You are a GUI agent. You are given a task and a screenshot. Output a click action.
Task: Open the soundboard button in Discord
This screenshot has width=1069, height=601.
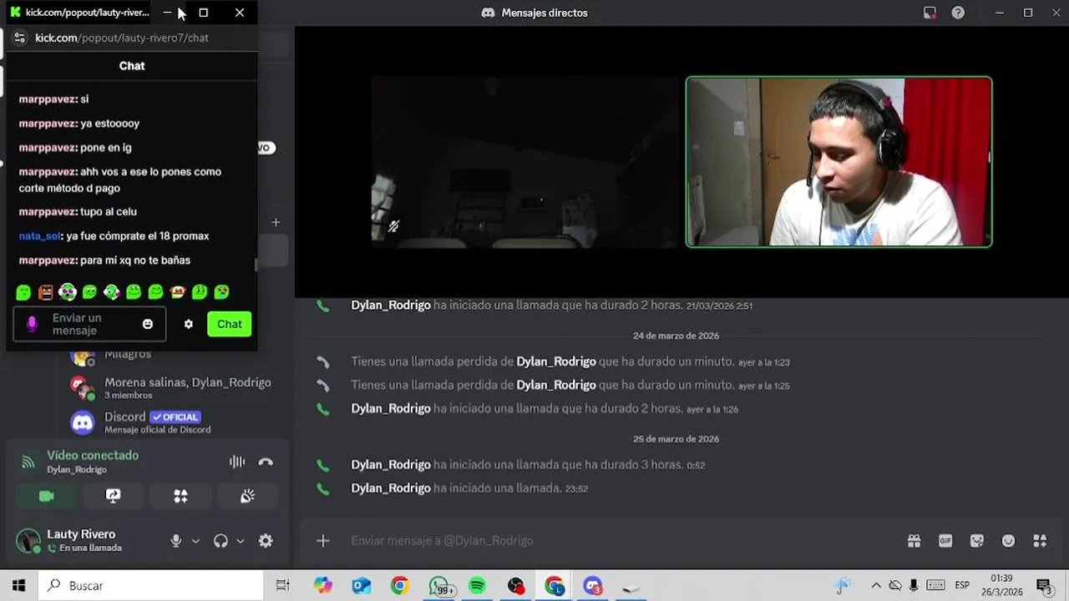click(247, 496)
